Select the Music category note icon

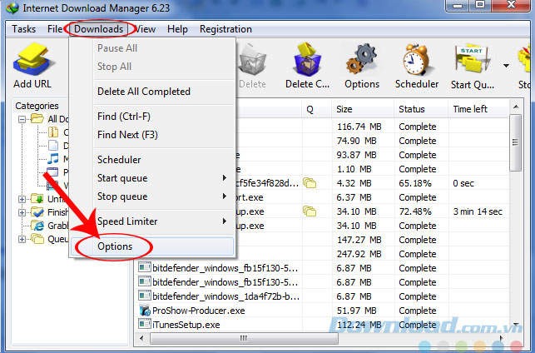click(53, 159)
